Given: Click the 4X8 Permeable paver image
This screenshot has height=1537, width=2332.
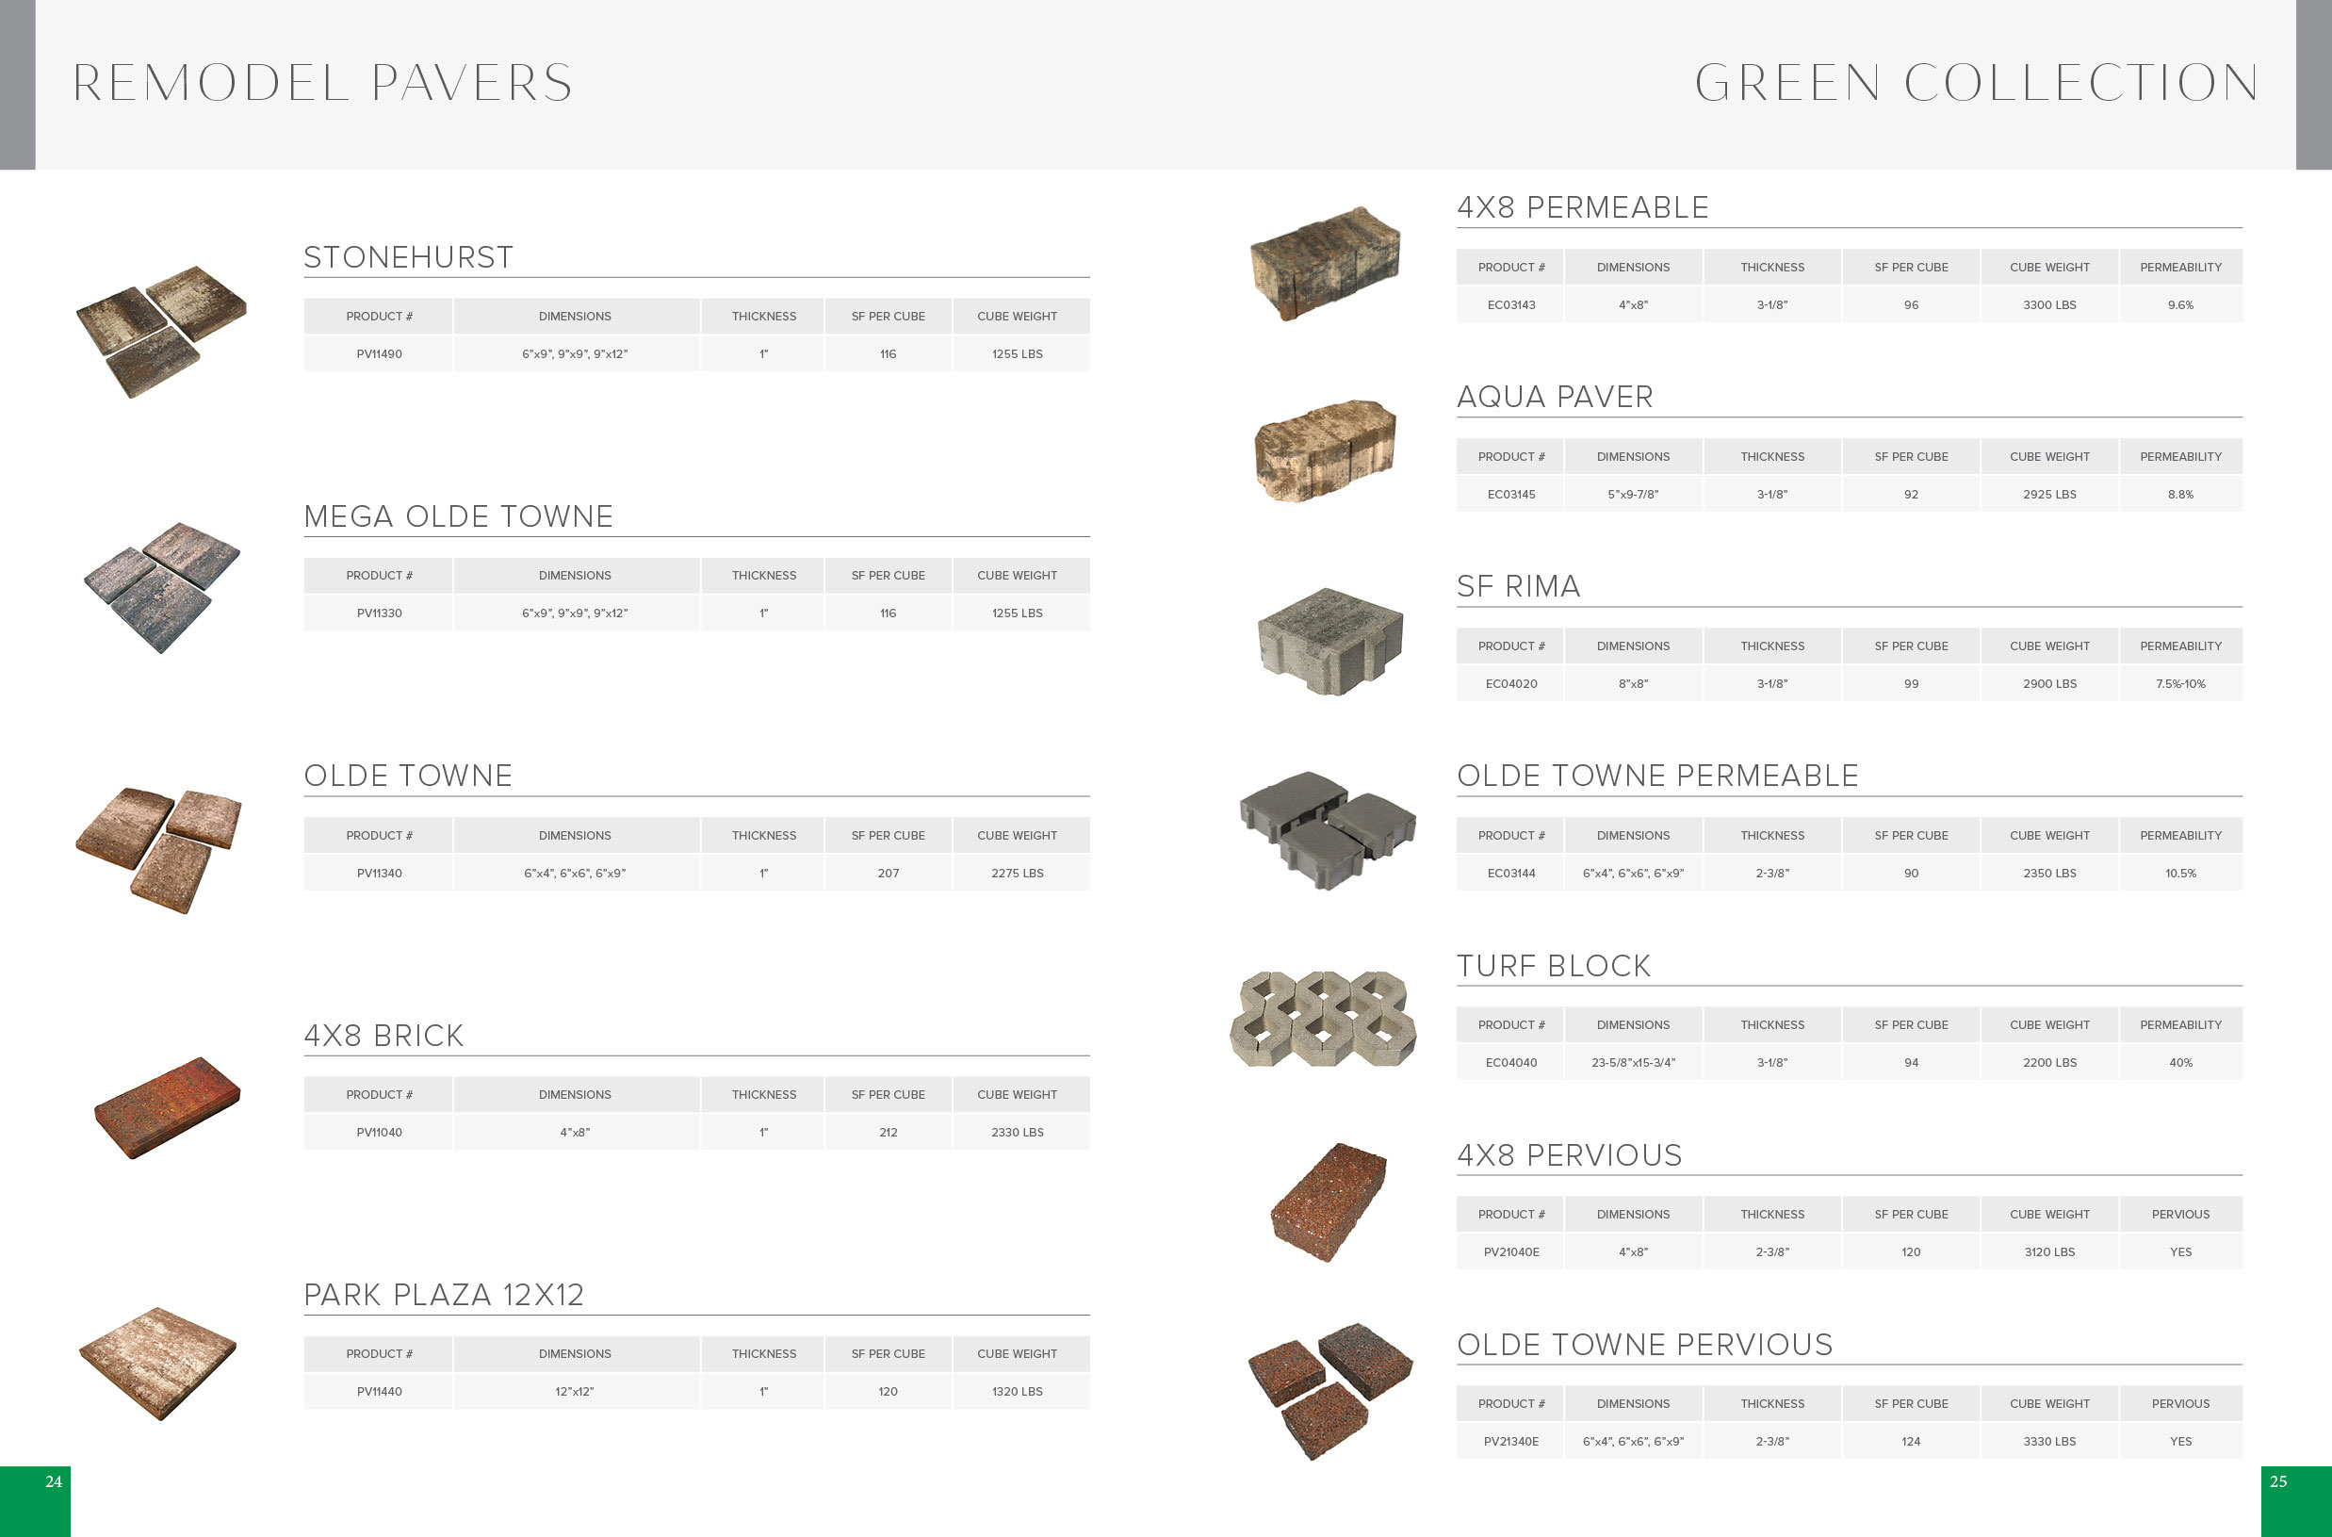Looking at the screenshot, I should point(1326,262).
